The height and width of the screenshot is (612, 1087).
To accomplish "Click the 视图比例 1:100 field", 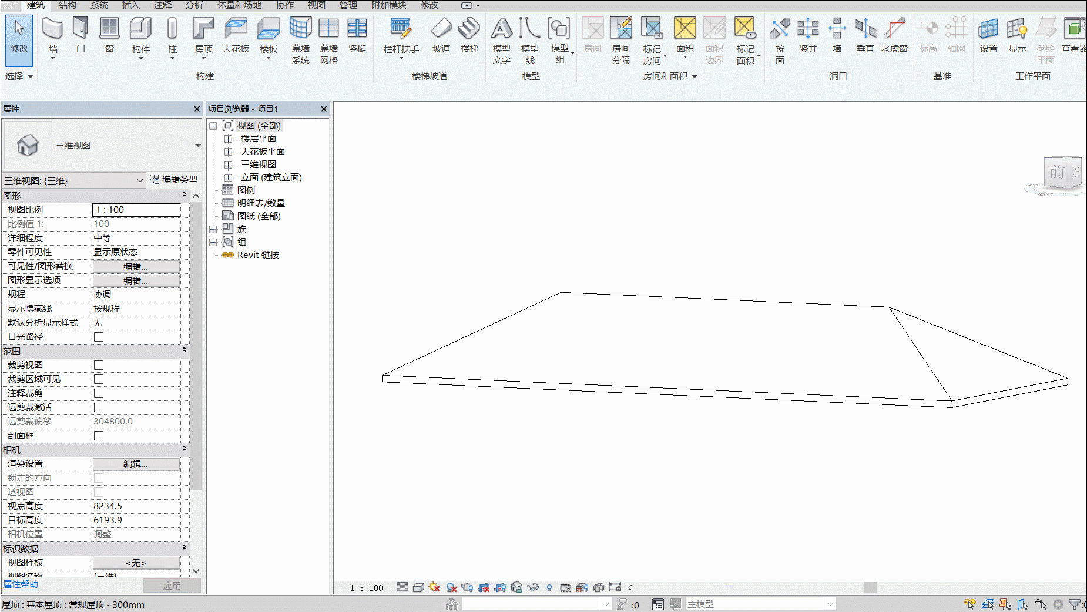I will point(136,210).
